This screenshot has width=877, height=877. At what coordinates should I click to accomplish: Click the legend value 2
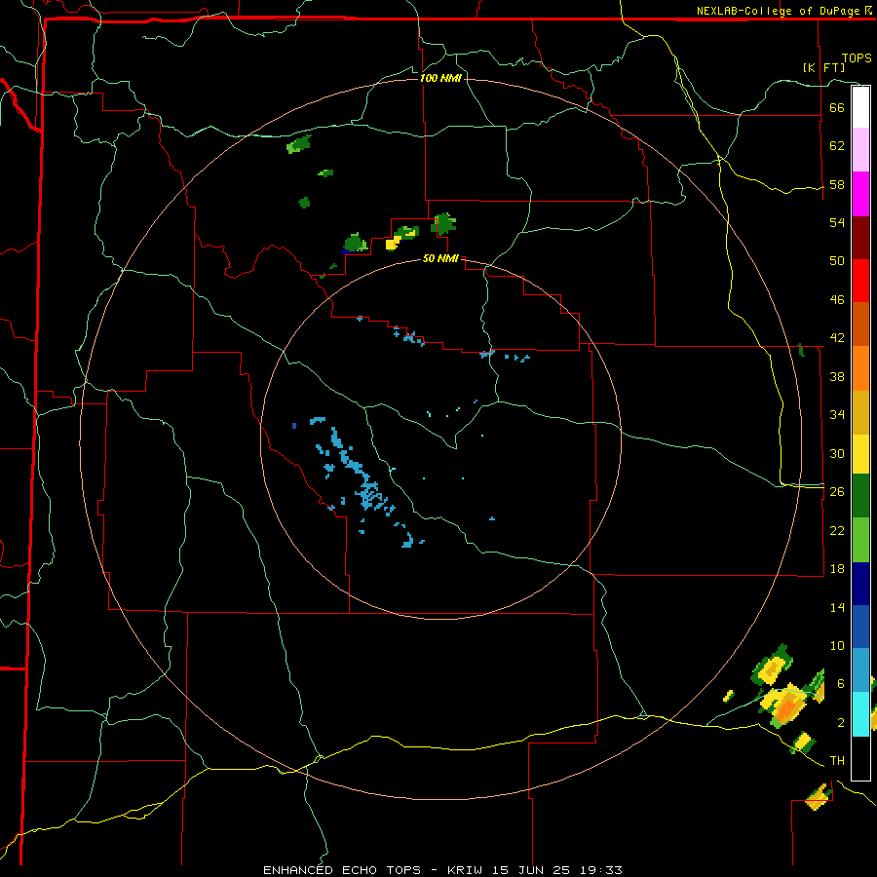(x=840, y=723)
